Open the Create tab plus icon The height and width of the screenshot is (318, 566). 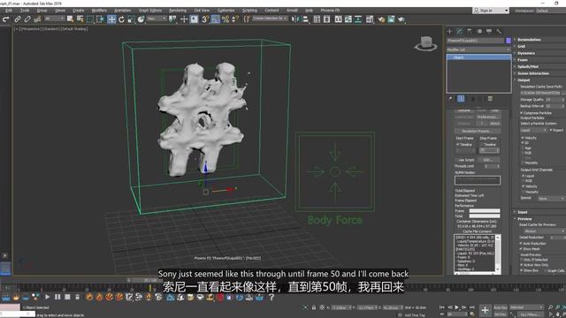tap(449, 32)
